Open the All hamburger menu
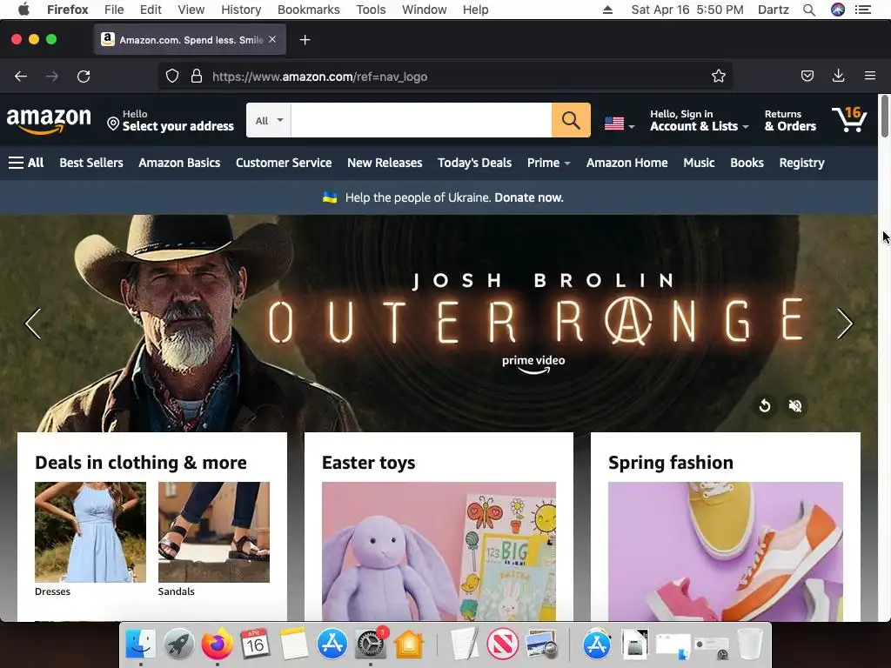Viewport: 891px width, 668px height. pyautogui.click(x=26, y=163)
